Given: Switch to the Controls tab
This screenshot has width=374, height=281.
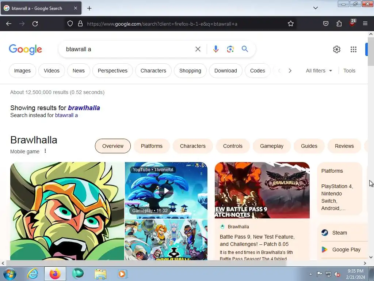Looking at the screenshot, I should [x=233, y=146].
